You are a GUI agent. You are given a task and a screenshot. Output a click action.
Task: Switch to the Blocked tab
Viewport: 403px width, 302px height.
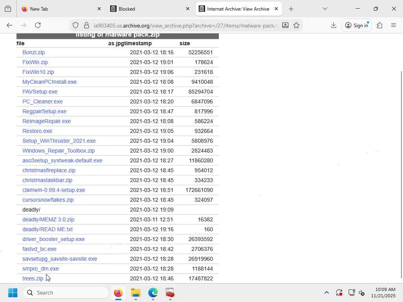150,9
